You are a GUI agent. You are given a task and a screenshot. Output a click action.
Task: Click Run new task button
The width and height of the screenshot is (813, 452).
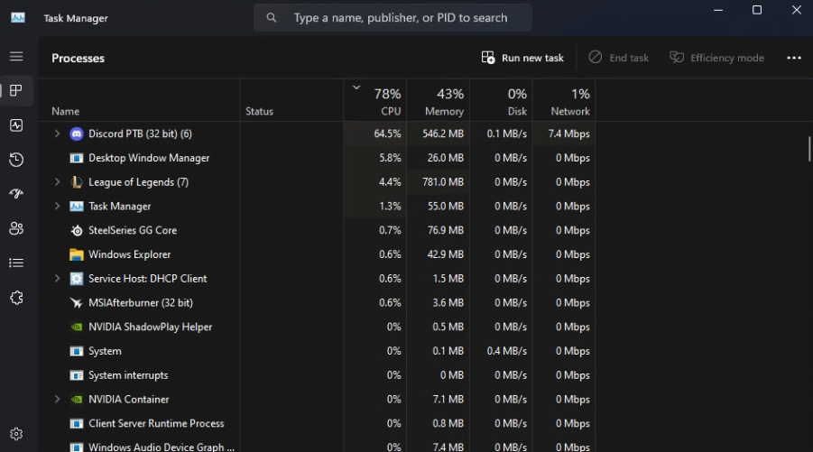(x=522, y=58)
